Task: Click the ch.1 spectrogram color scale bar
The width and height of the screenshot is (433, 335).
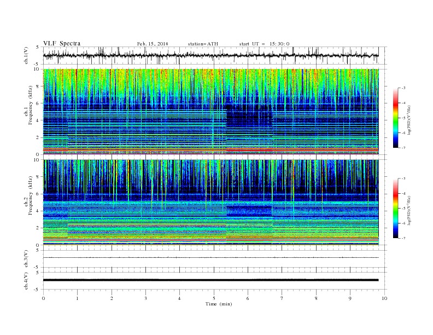Action: (x=395, y=118)
